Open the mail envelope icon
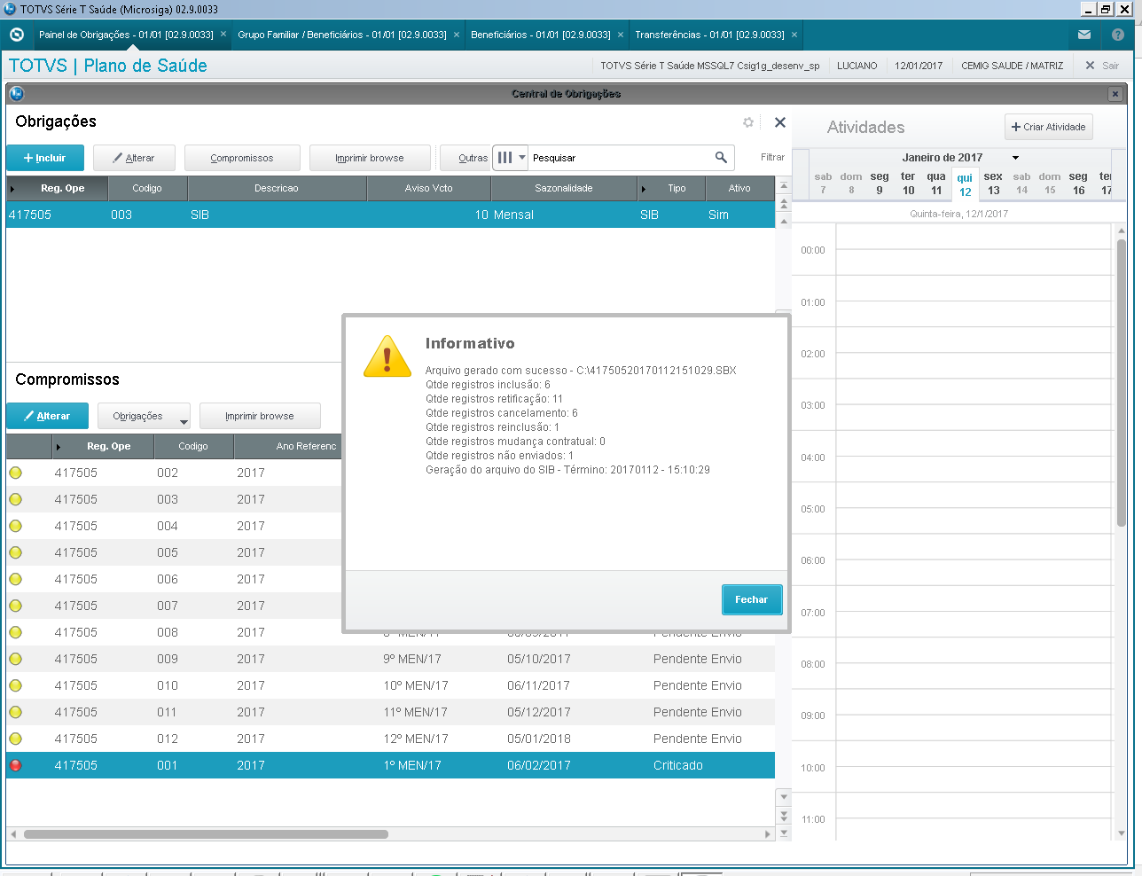The height and width of the screenshot is (876, 1142). click(x=1084, y=35)
